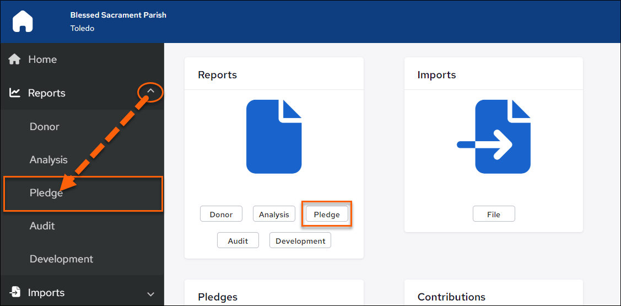
Task: Click the house logo in the header
Action: coord(23,22)
